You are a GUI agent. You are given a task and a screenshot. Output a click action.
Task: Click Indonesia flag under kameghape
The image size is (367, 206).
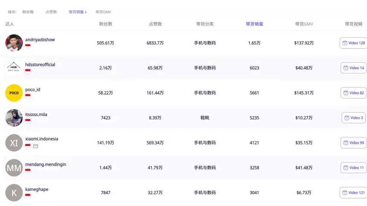(28, 195)
